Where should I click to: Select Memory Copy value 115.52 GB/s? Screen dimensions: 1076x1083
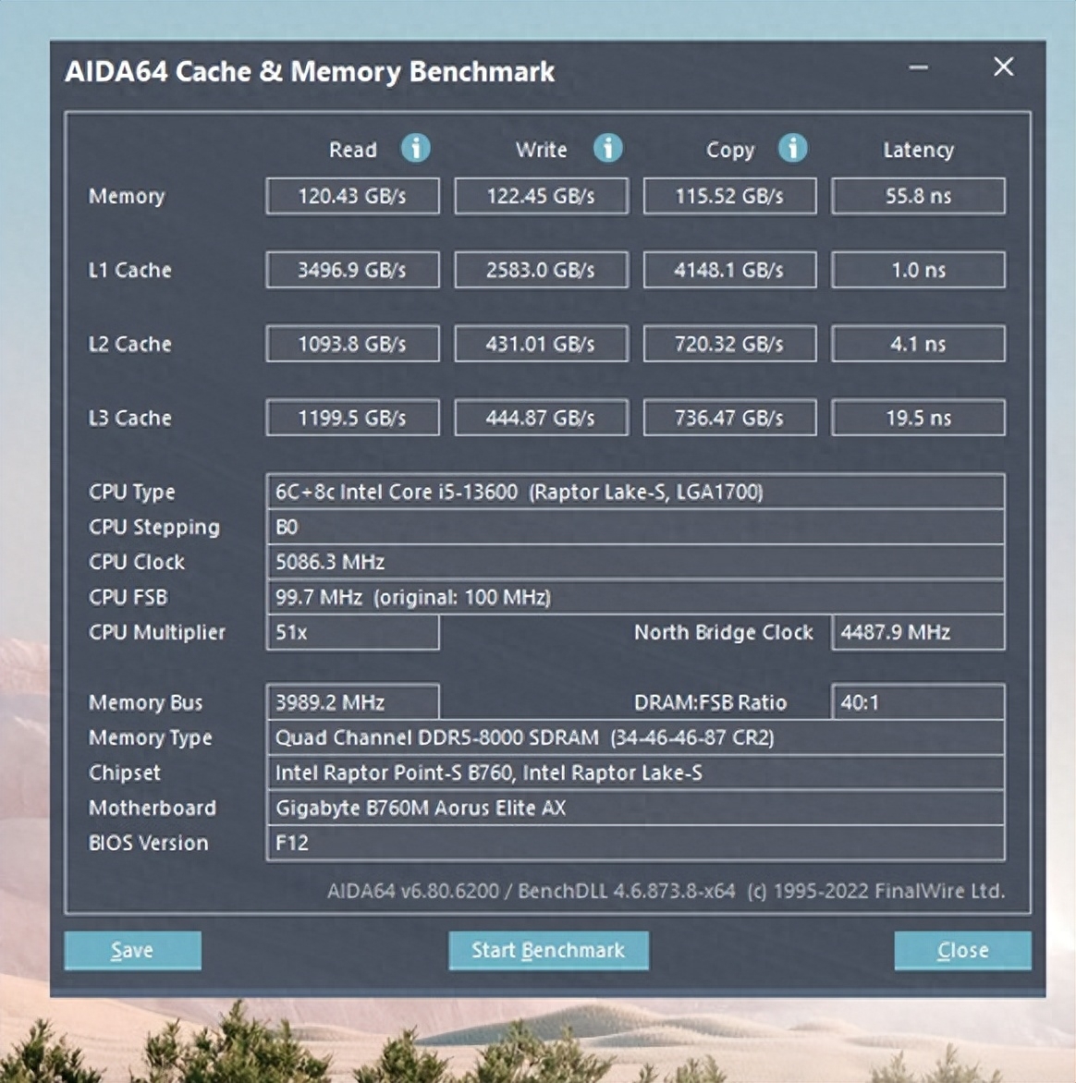(x=729, y=196)
